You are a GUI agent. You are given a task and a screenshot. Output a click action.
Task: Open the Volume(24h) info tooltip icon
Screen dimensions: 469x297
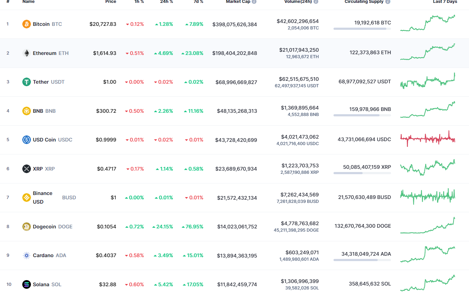point(315,1)
